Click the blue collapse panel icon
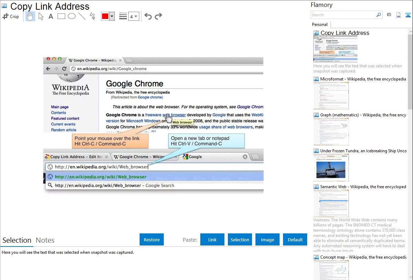This screenshot has width=413, height=280. [408, 15]
